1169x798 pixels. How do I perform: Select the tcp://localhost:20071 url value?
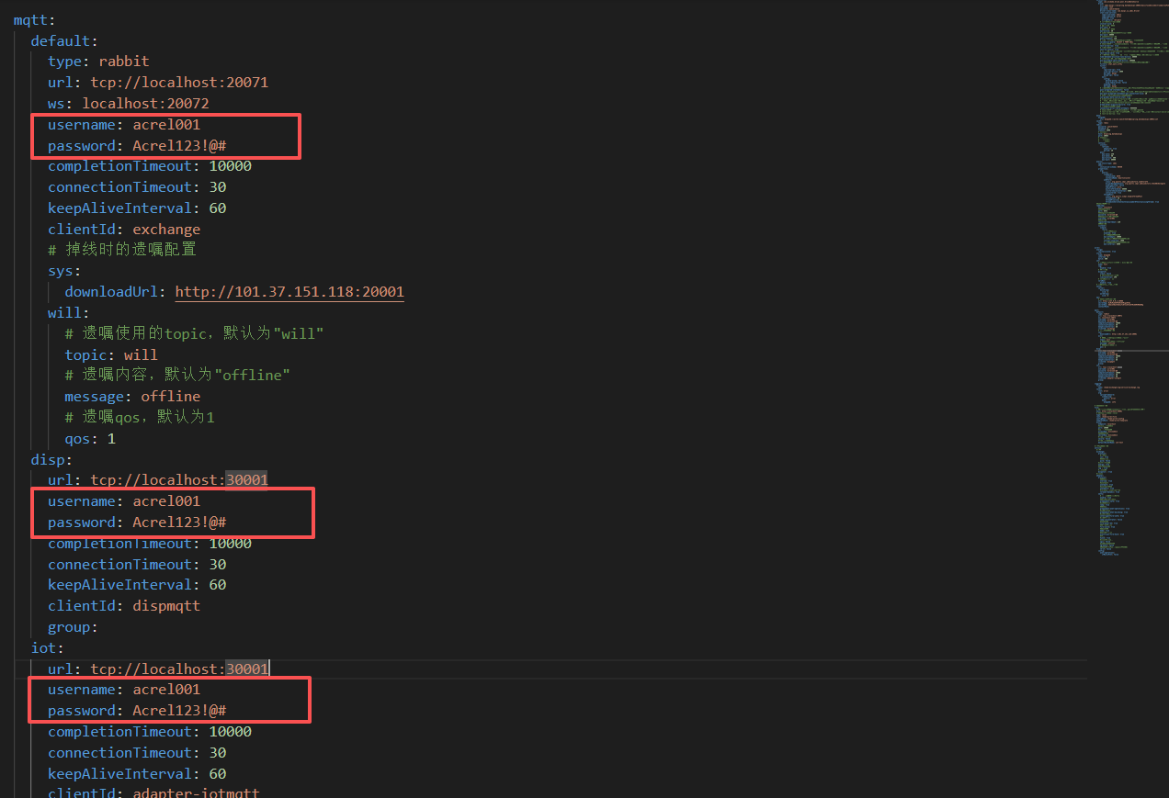(178, 83)
